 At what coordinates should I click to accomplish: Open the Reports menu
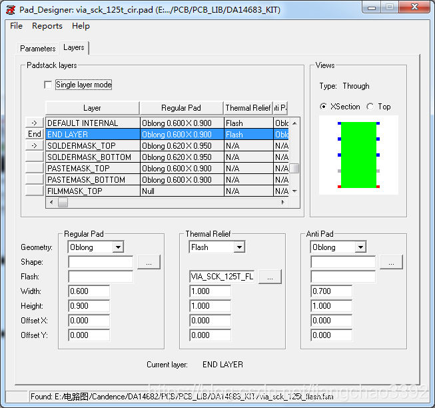[47, 26]
